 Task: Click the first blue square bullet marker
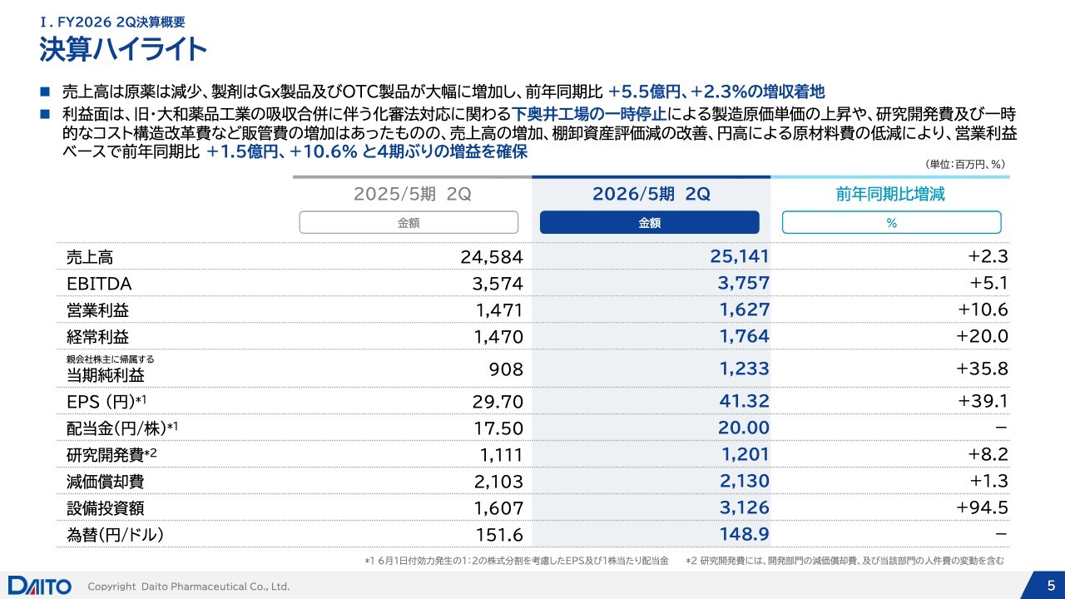click(45, 92)
